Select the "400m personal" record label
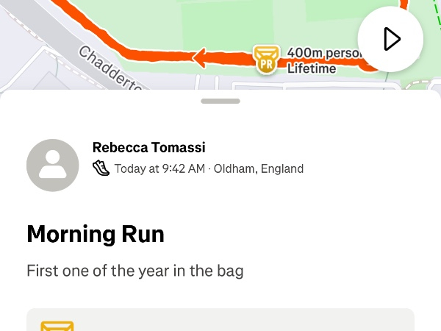441x331 pixels. [x=323, y=53]
